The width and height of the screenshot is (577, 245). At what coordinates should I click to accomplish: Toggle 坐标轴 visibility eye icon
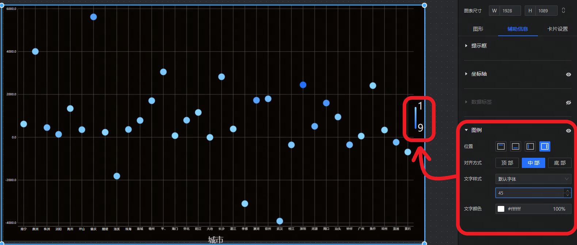point(568,74)
